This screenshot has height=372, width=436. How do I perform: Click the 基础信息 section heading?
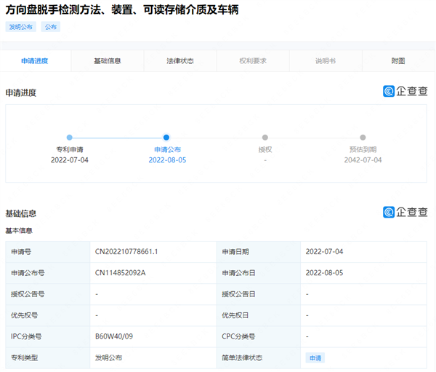[x=21, y=214]
